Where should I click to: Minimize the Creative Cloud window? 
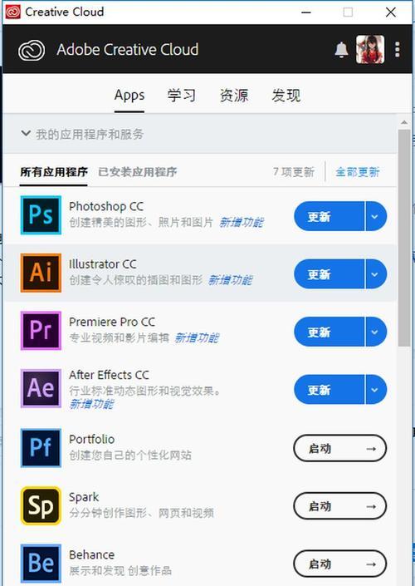pos(306,12)
